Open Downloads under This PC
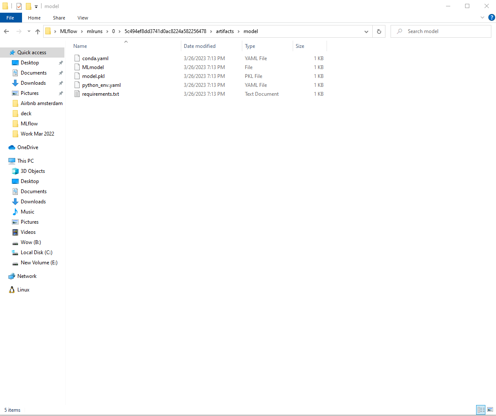The width and height of the screenshot is (496, 416). [x=33, y=202]
